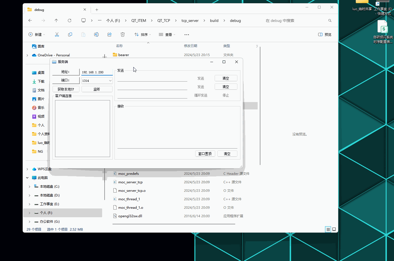The image size is (394, 261).
Task: Click the Up arrow navigation button
Action: click(56, 21)
